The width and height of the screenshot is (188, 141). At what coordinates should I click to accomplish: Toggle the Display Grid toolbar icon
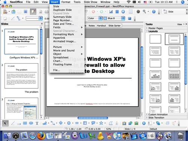coord(130,12)
